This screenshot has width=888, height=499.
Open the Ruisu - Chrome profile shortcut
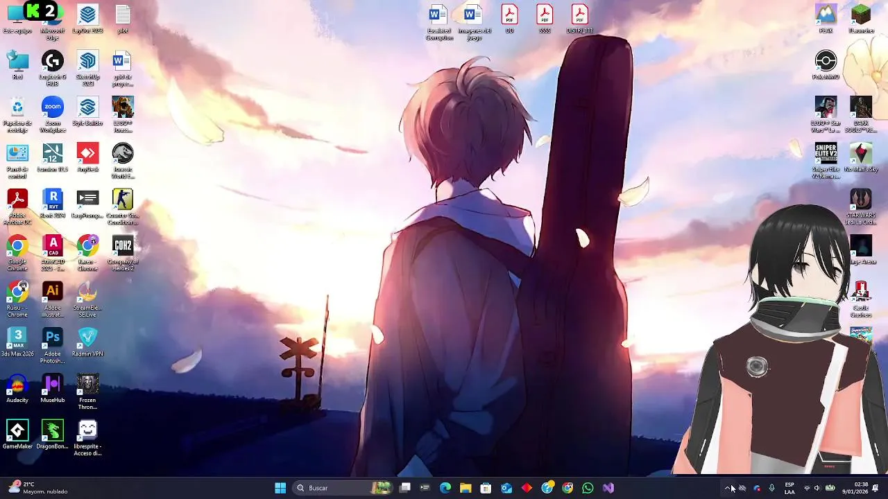17,299
